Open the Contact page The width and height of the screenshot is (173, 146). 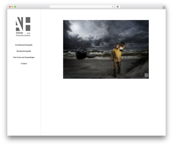[24, 64]
